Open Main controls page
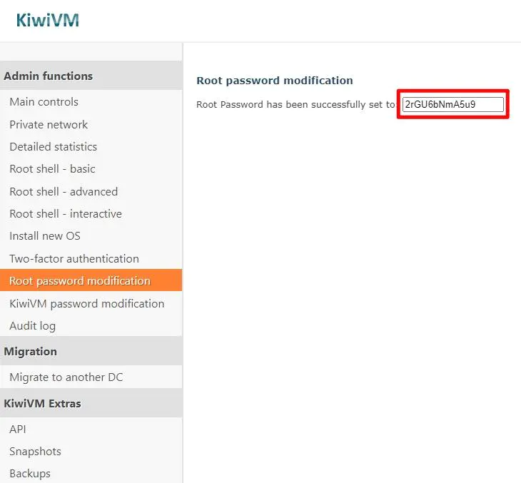Image resolution: width=521 pixels, height=483 pixels. pos(44,102)
